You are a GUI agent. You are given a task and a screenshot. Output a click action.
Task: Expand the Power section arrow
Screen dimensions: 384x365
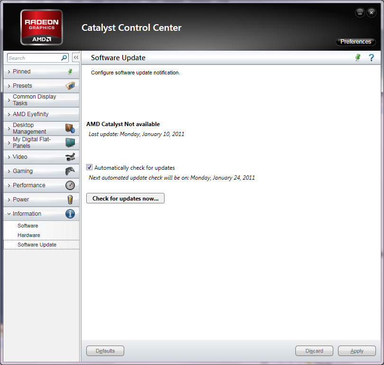pos(9,200)
